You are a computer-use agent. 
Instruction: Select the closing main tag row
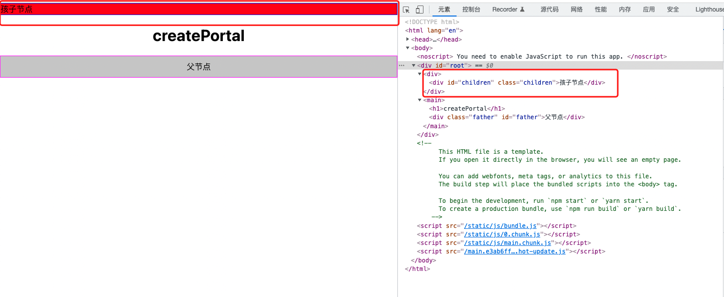click(x=436, y=126)
